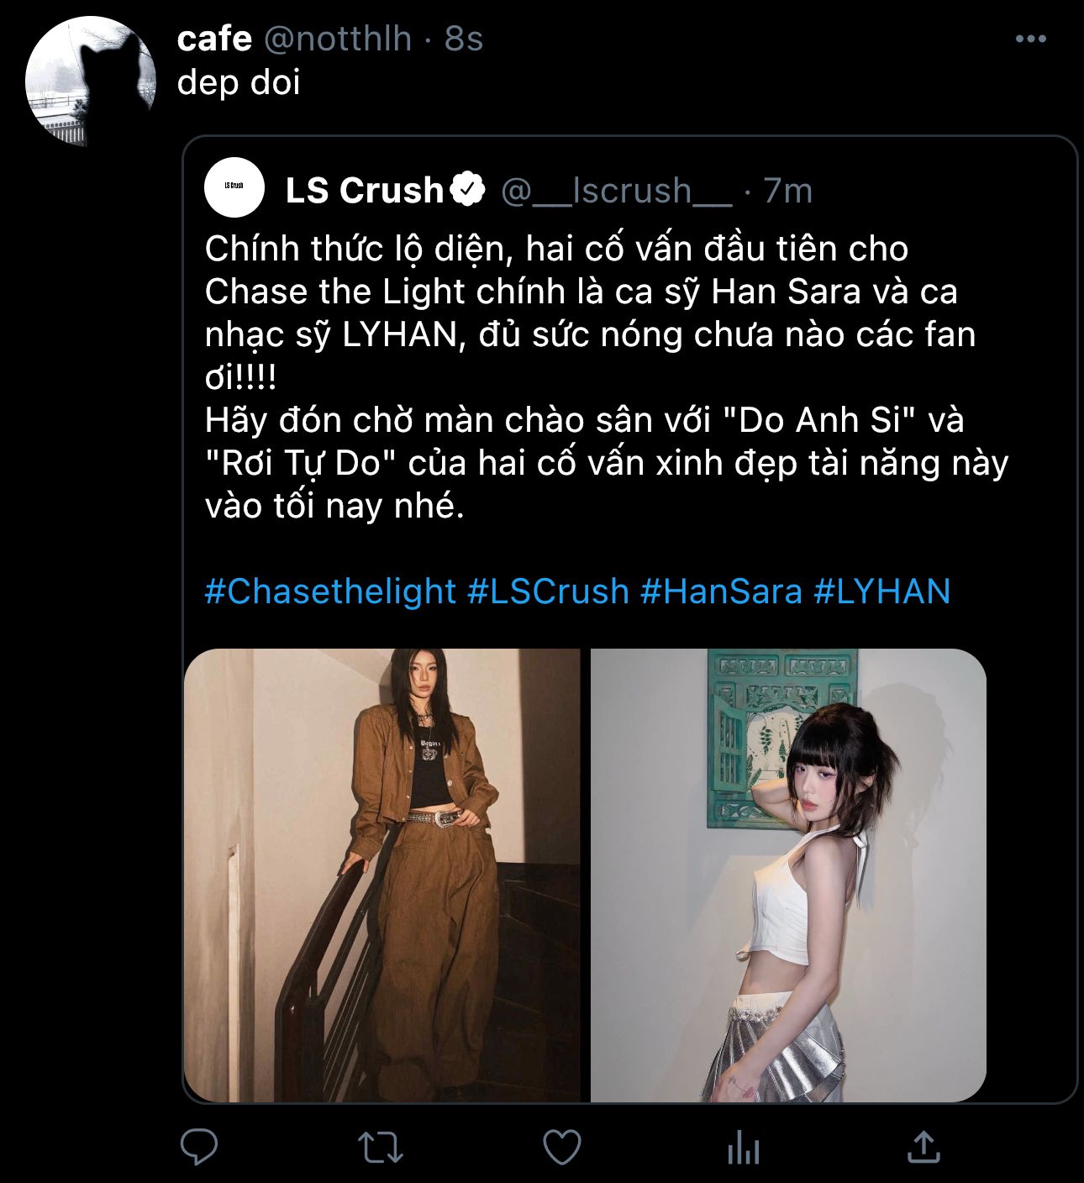Open the #Chasethelight hashtag
This screenshot has height=1183, width=1084.
330,591
